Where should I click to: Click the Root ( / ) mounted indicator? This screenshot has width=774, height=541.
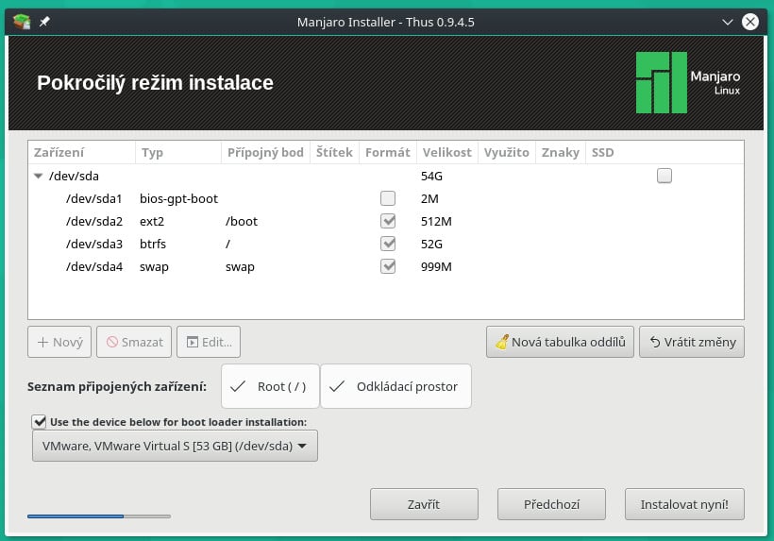(x=270, y=386)
